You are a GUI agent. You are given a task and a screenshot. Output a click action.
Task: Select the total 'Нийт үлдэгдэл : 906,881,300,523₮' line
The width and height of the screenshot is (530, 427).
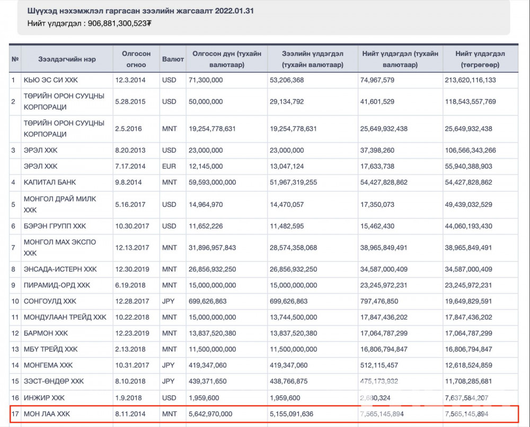pos(89,23)
